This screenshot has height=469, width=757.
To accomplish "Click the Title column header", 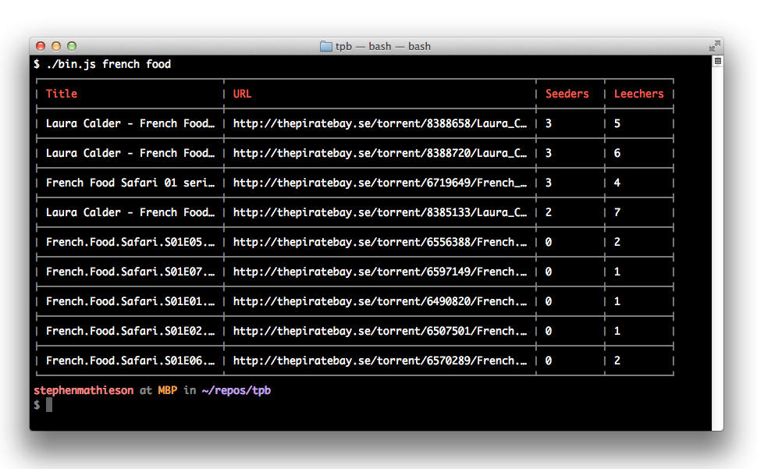I will coord(61,94).
